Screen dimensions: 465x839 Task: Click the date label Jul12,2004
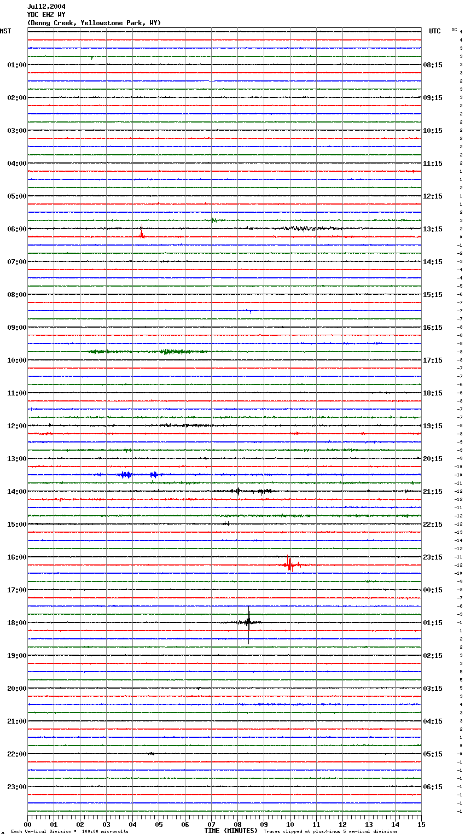click(47, 7)
